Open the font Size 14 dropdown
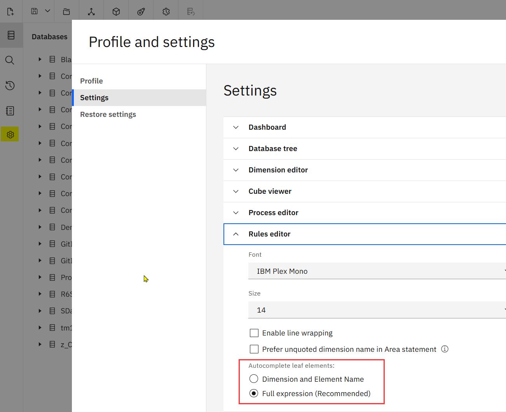 (x=377, y=310)
